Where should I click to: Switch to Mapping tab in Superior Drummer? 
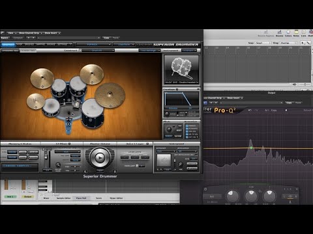click(x=40, y=44)
